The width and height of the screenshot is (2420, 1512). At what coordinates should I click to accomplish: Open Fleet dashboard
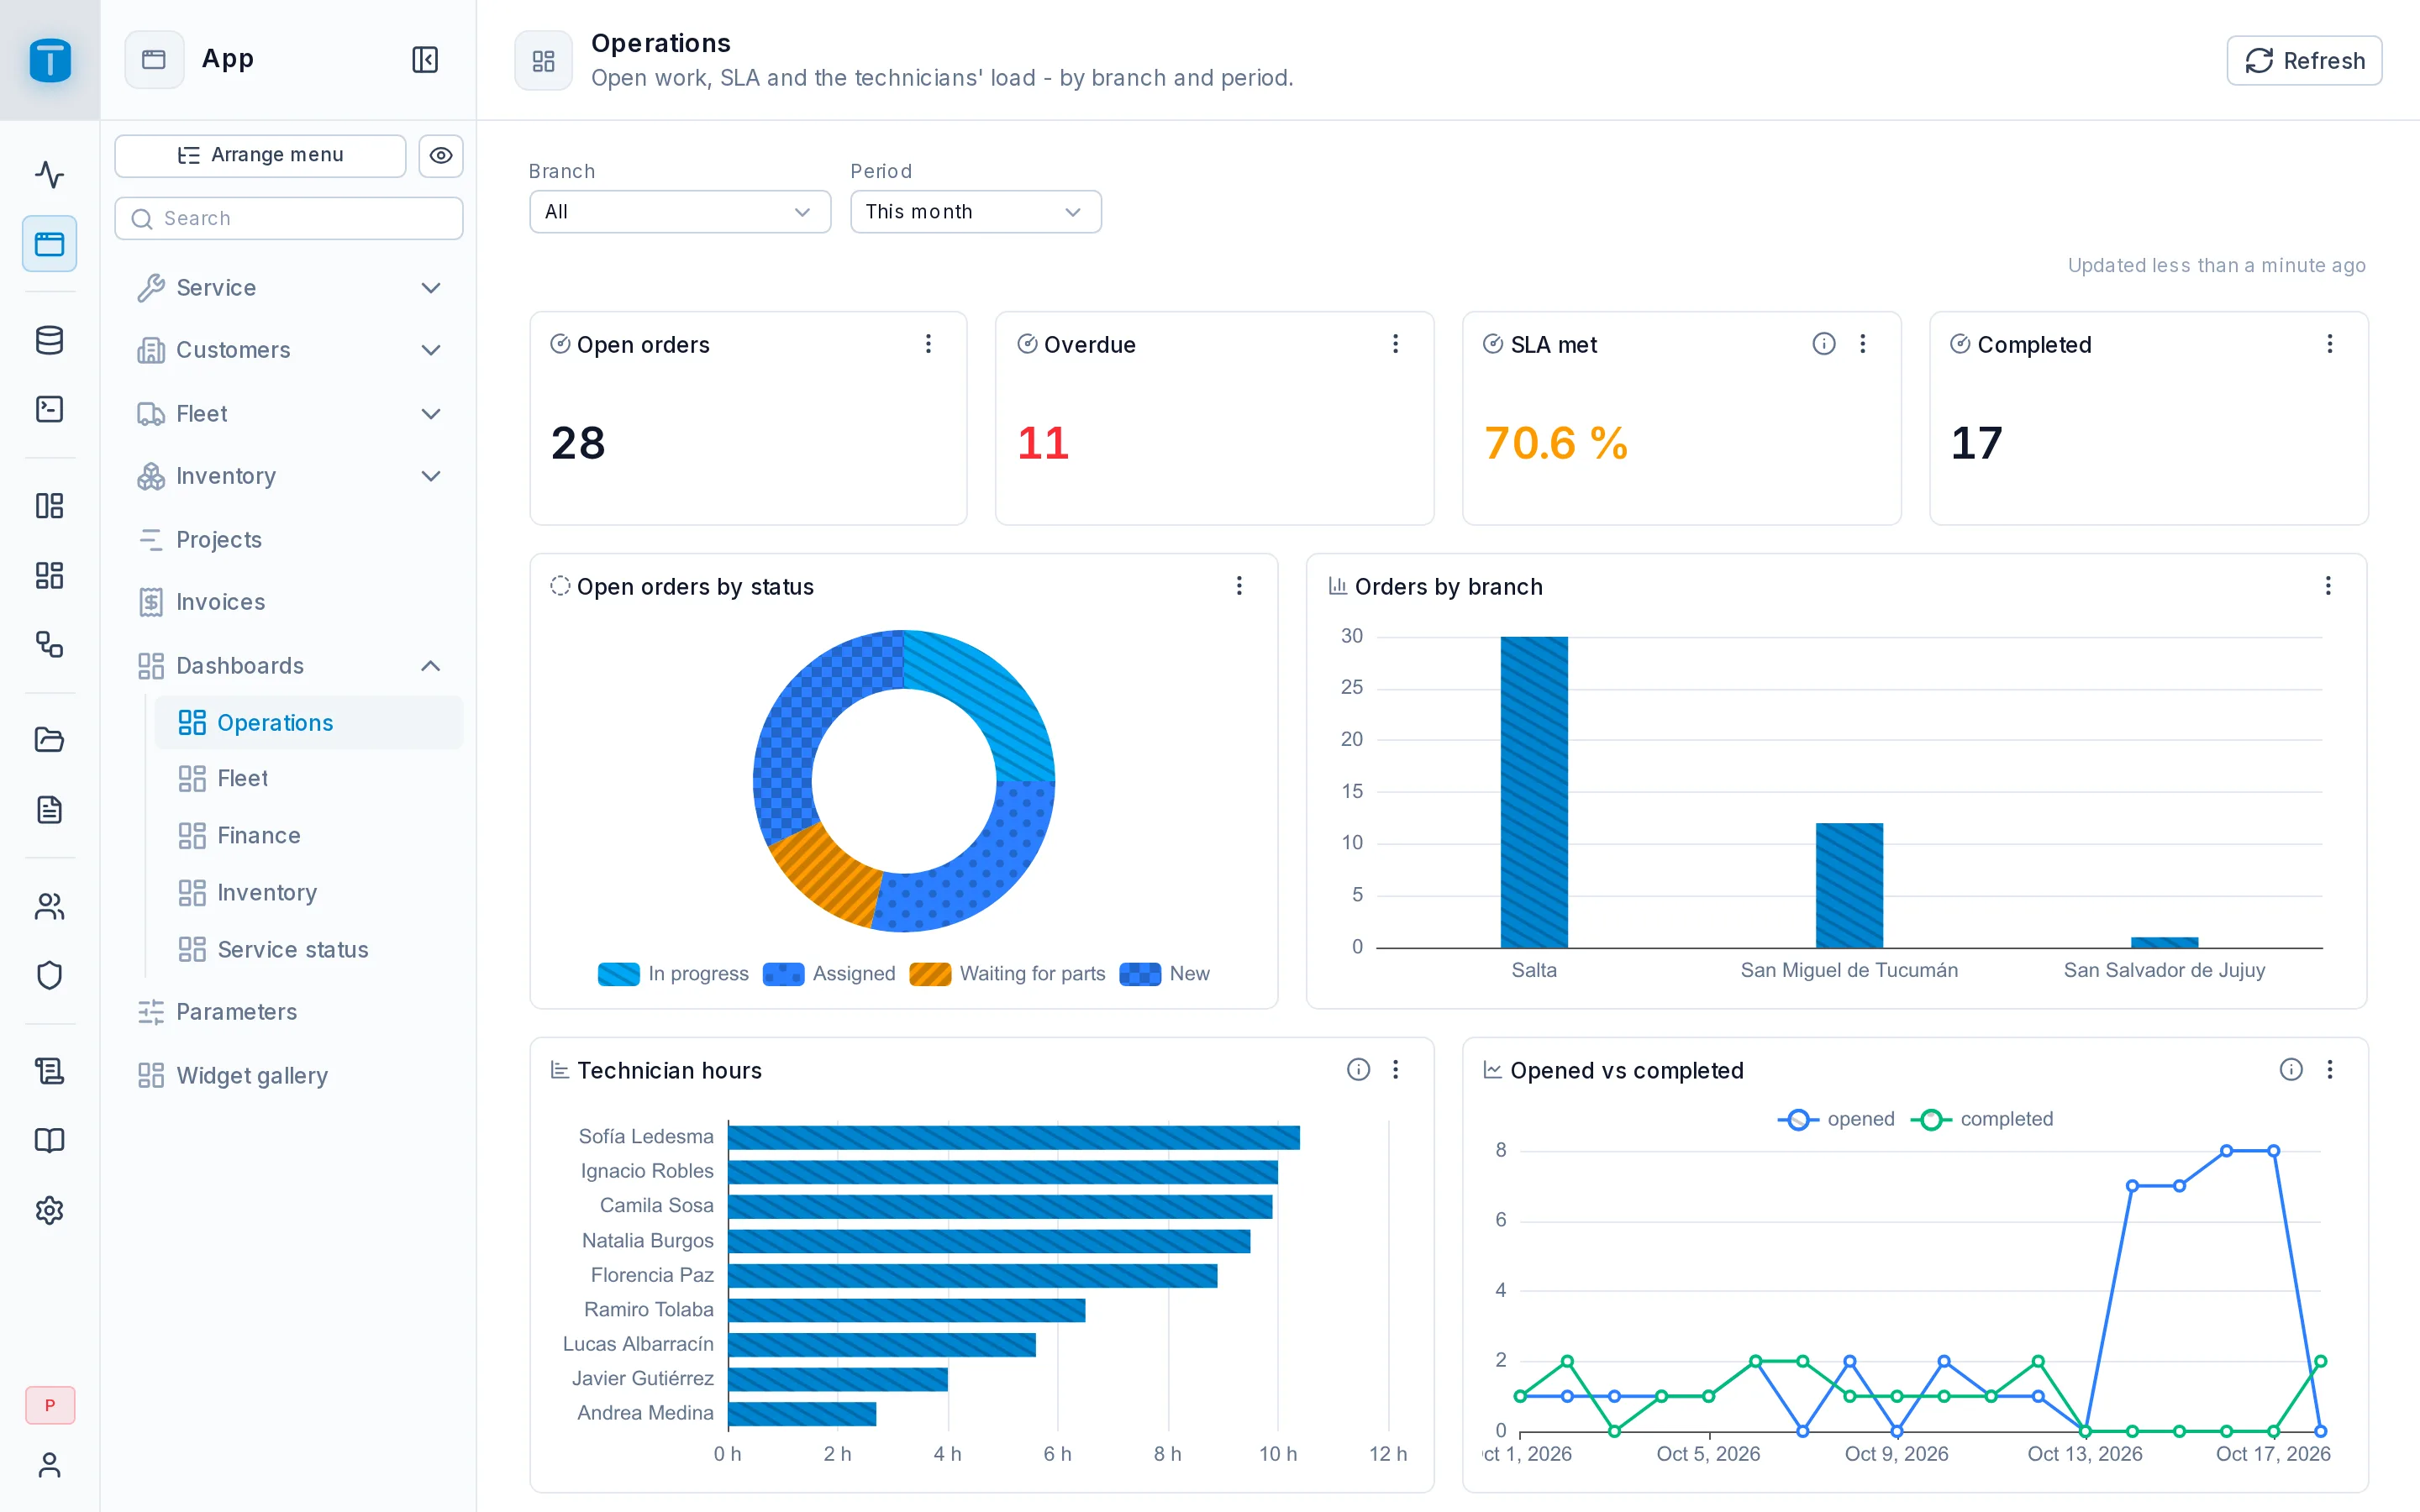coord(309,778)
